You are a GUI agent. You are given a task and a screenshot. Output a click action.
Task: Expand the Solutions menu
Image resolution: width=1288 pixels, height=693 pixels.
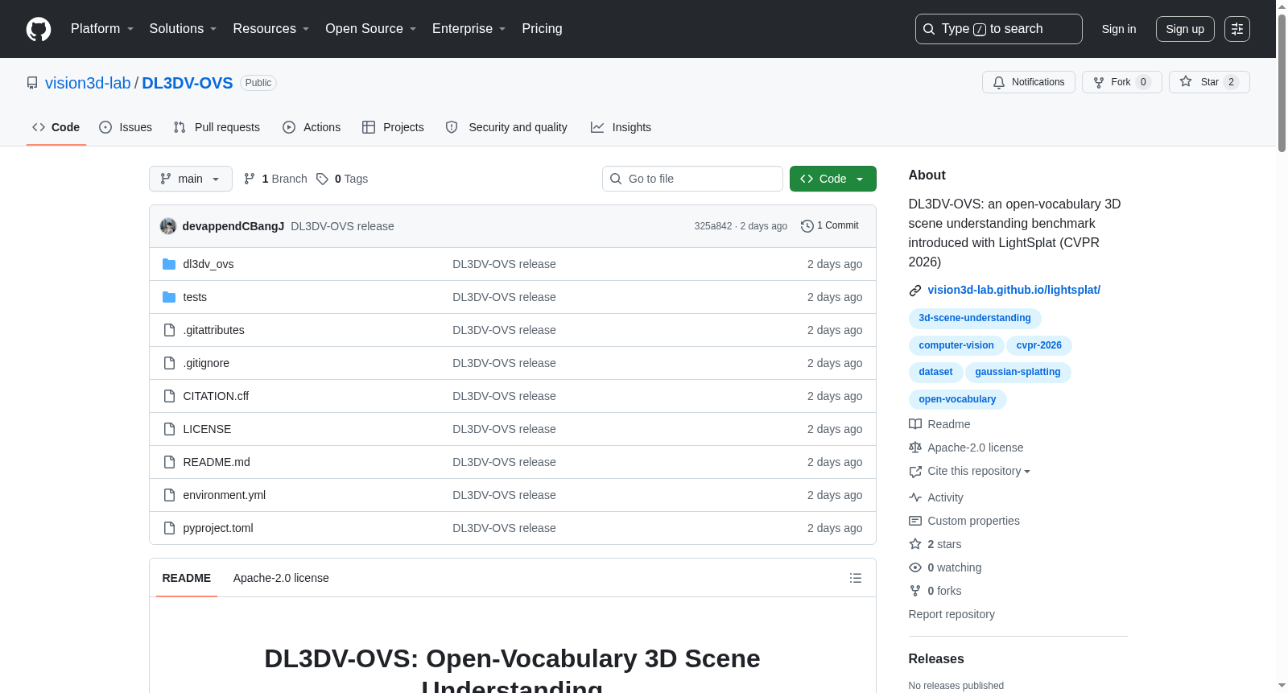tap(183, 29)
